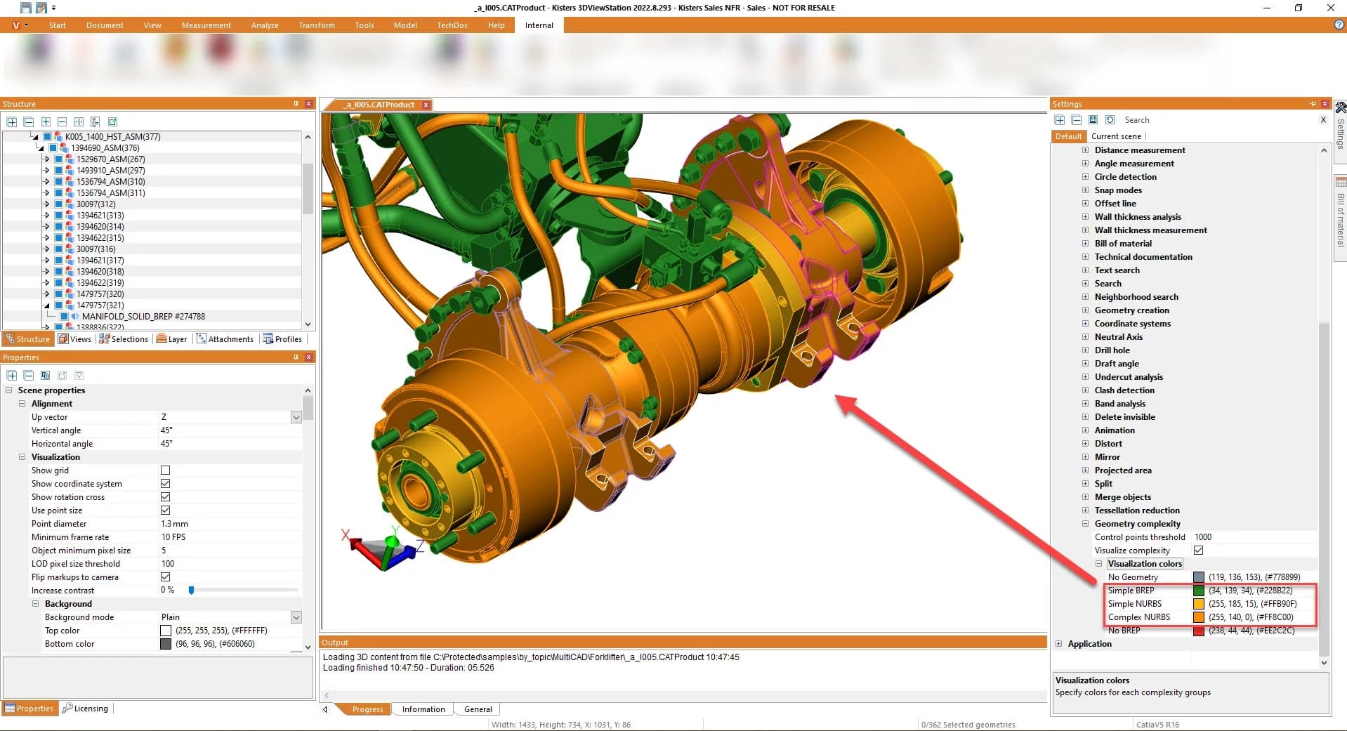The height and width of the screenshot is (731, 1347).
Task: Click the reset icon in Settings toolbar
Action: click(x=1110, y=120)
